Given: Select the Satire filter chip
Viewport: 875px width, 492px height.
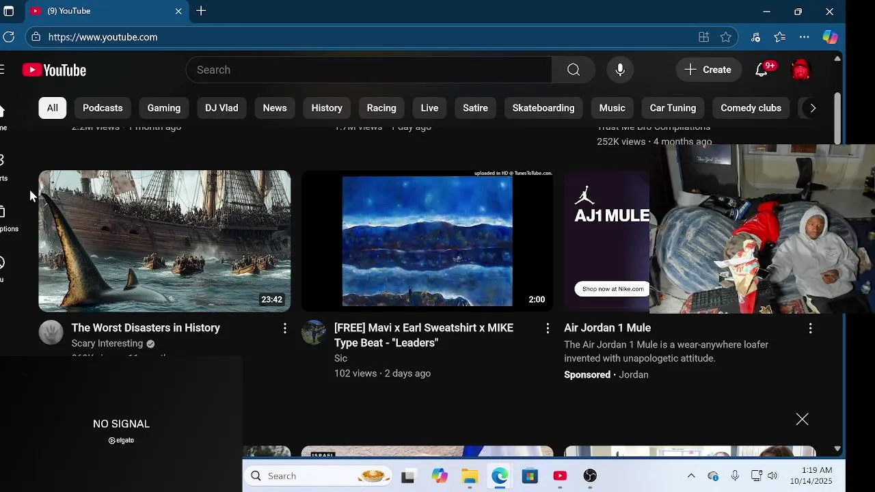Looking at the screenshot, I should coord(475,108).
